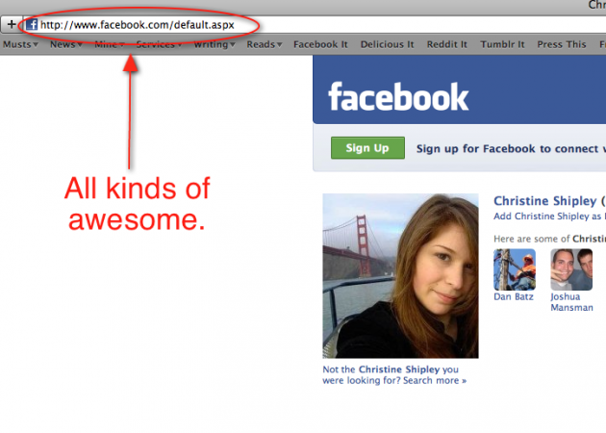Click the Christine Shipley name heading
Screen dimensions: 606x433
(545, 201)
